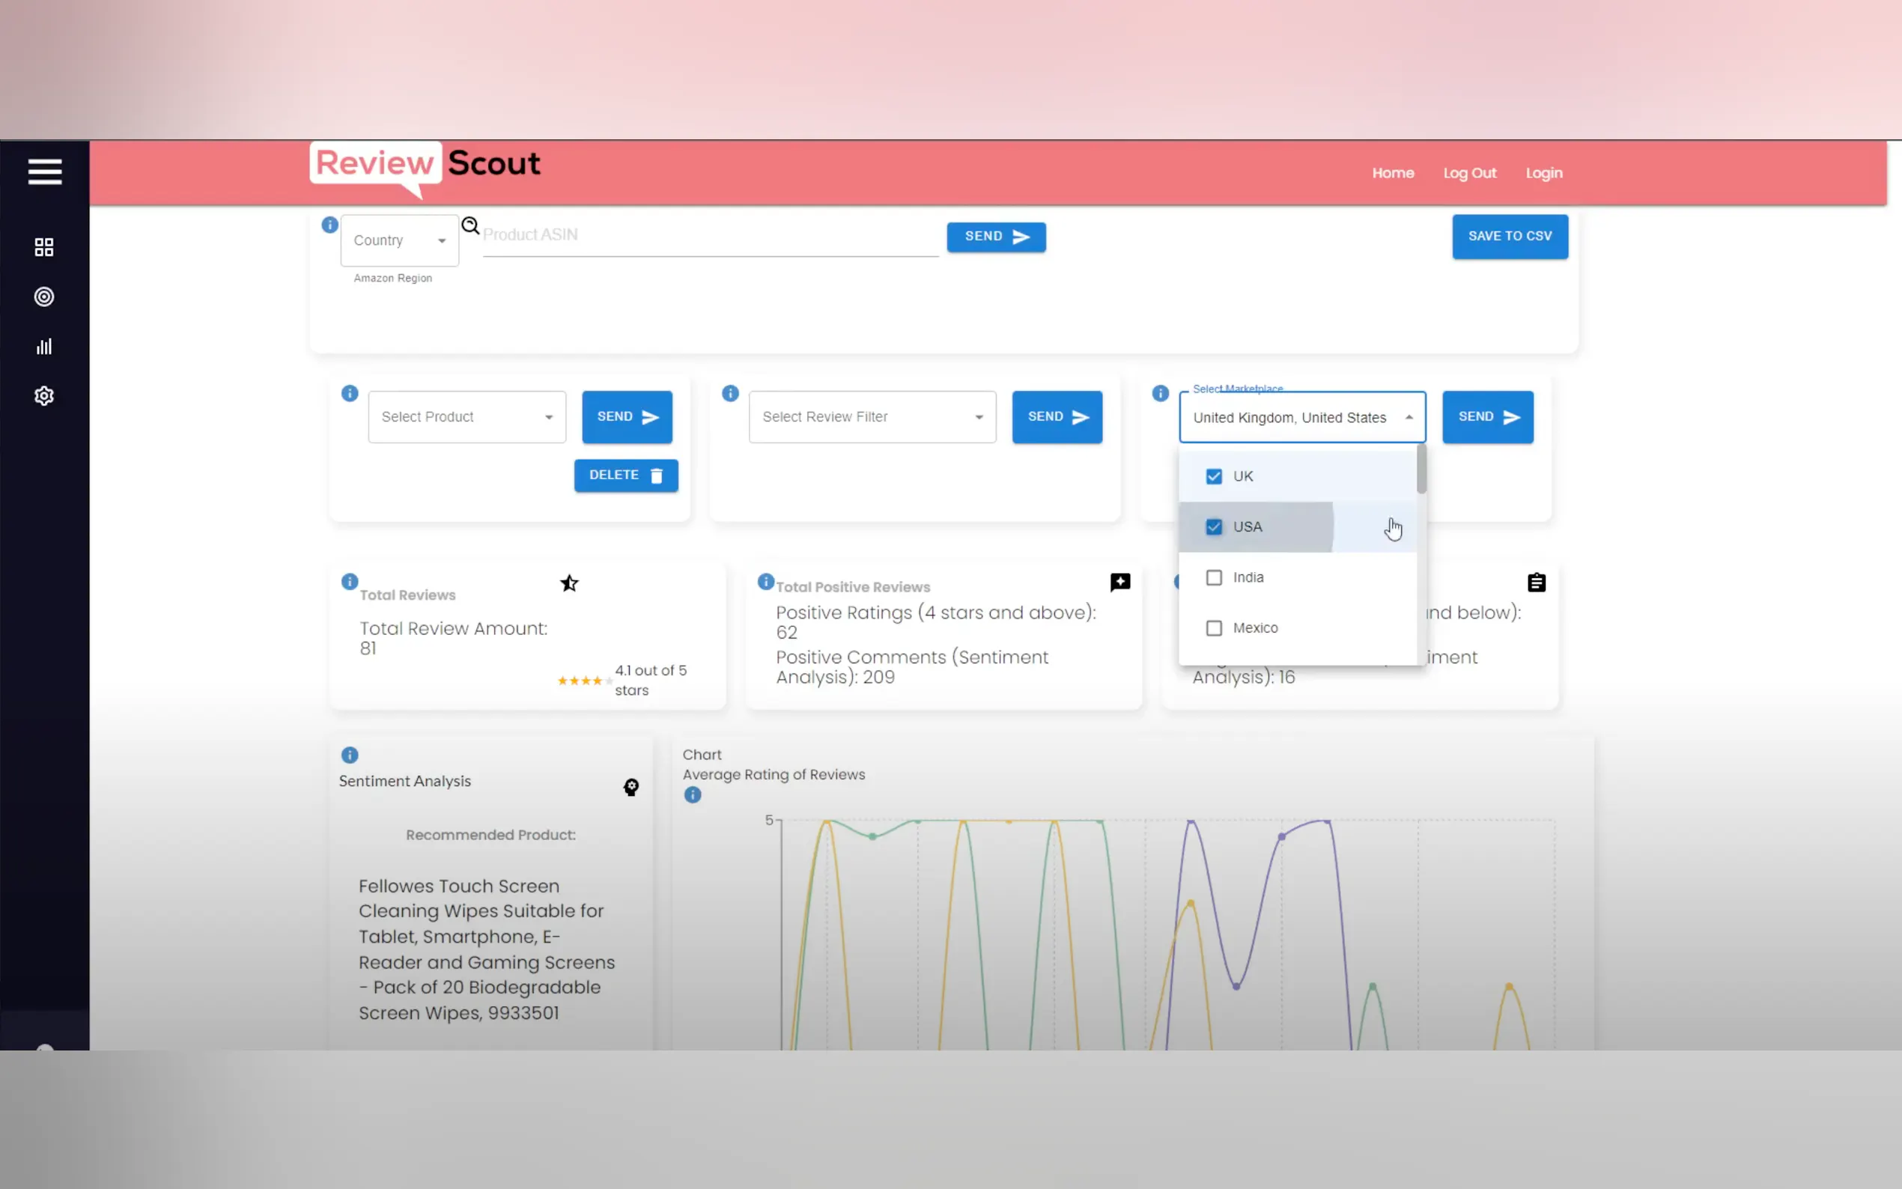Click Log Out in the top navigation
Image resolution: width=1902 pixels, height=1189 pixels.
1468,173
